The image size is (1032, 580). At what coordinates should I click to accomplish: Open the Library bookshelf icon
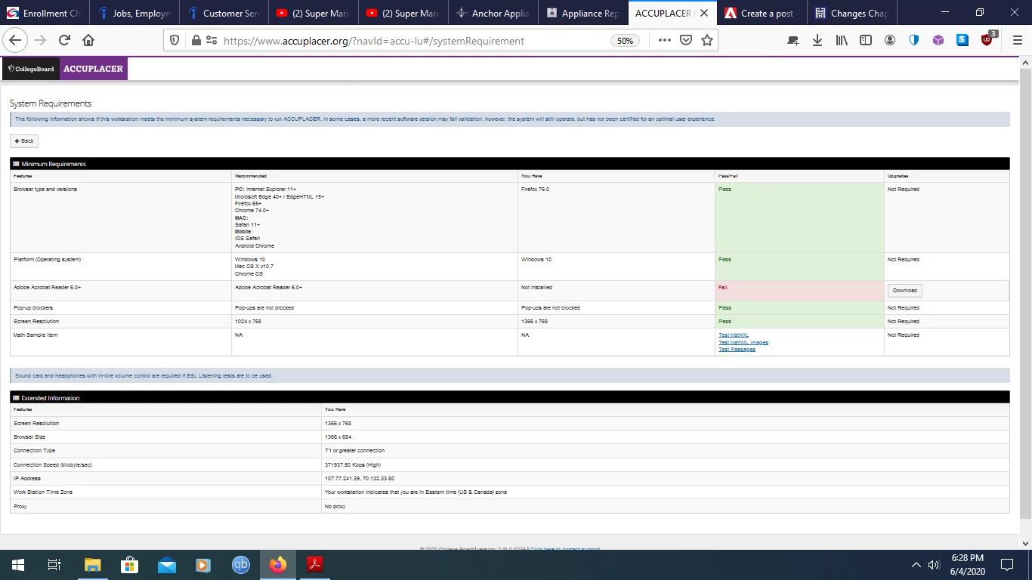click(842, 41)
